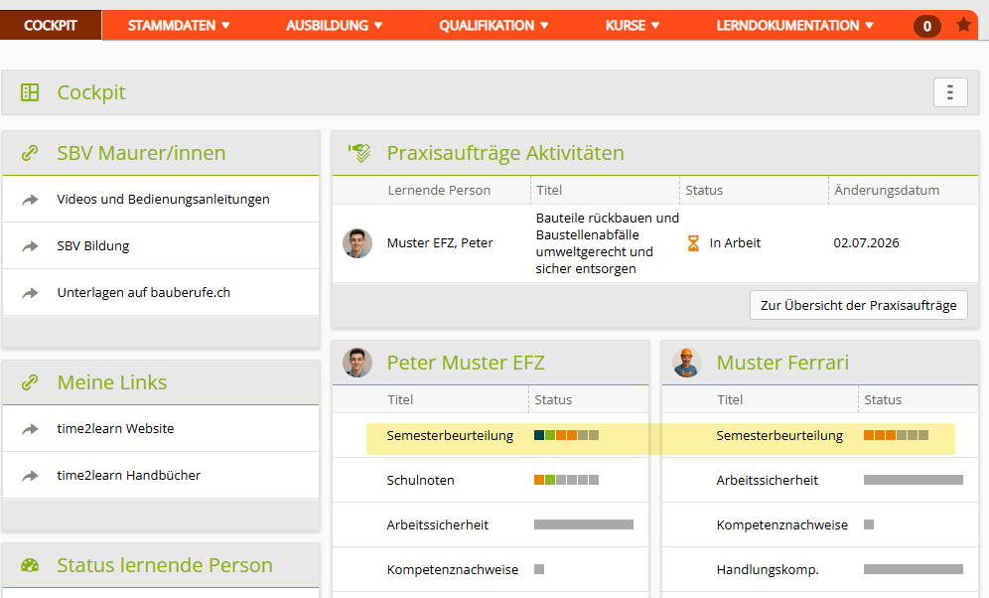The width and height of the screenshot is (989, 598).
Task: Click Zur Übersicht der Praxisaufträge button
Action: (859, 305)
